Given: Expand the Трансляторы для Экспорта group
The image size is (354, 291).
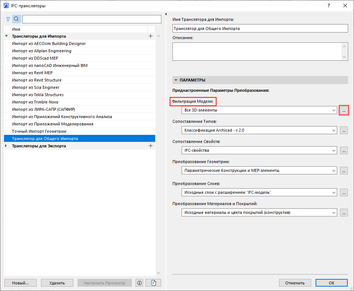Looking at the screenshot, I should tap(6, 146).
